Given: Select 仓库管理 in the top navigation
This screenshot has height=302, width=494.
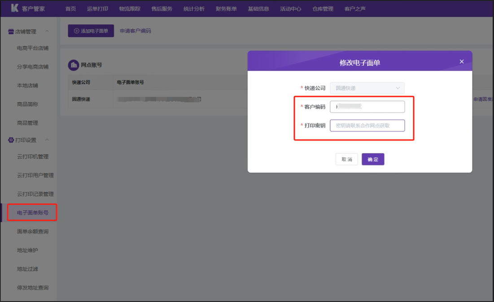Looking at the screenshot, I should pos(323,9).
